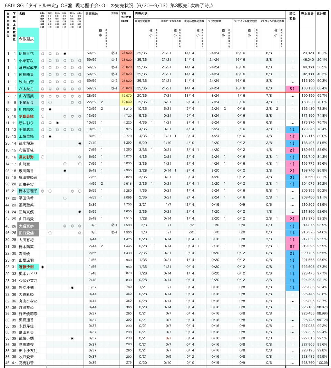Select name cell 佐藤綺星
Screen dimensions: 331x368
pyautogui.click(x=28, y=75)
